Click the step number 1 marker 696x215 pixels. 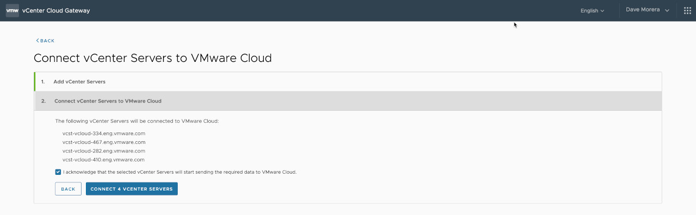[43, 81]
